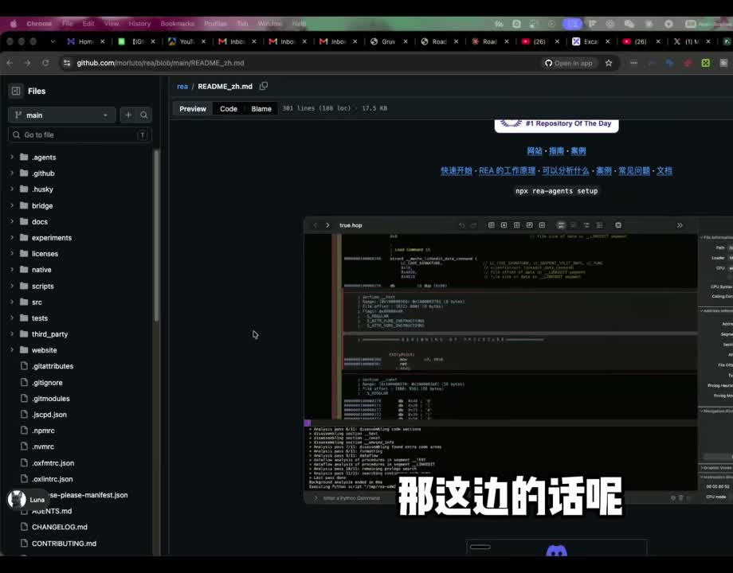Viewport: 733px width, 573px height.
Task: Expand the .github folder
Action: coord(12,173)
